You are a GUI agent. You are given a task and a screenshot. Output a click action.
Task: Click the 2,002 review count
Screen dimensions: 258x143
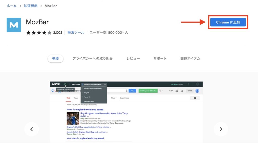click(58, 33)
